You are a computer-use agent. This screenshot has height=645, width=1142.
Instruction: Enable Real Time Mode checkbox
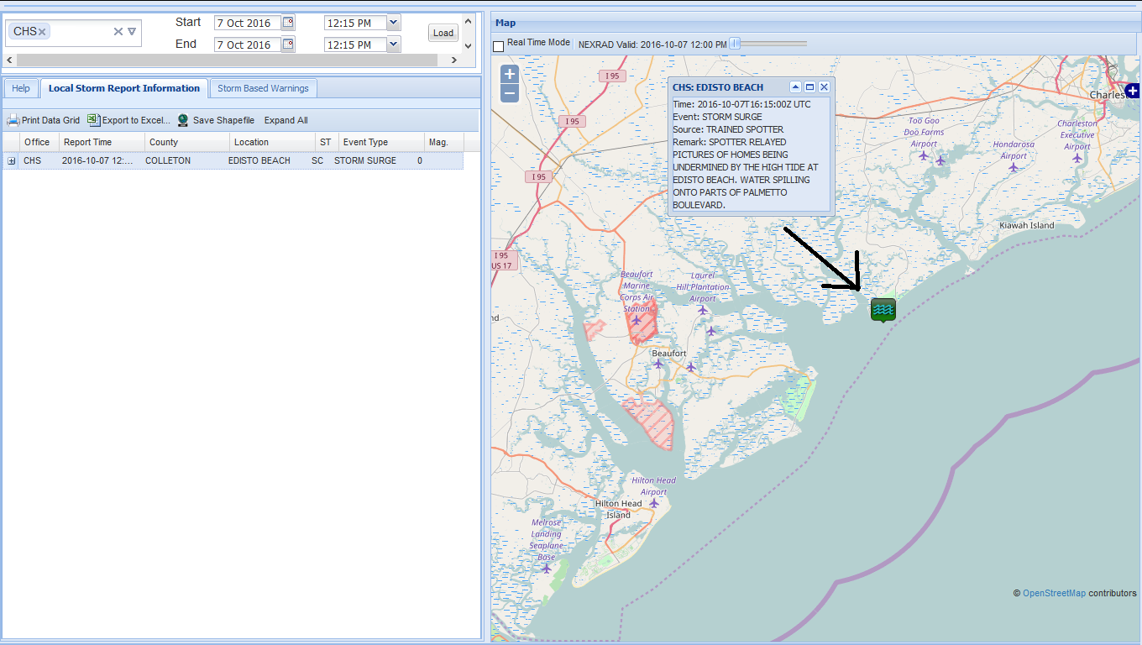coord(499,46)
